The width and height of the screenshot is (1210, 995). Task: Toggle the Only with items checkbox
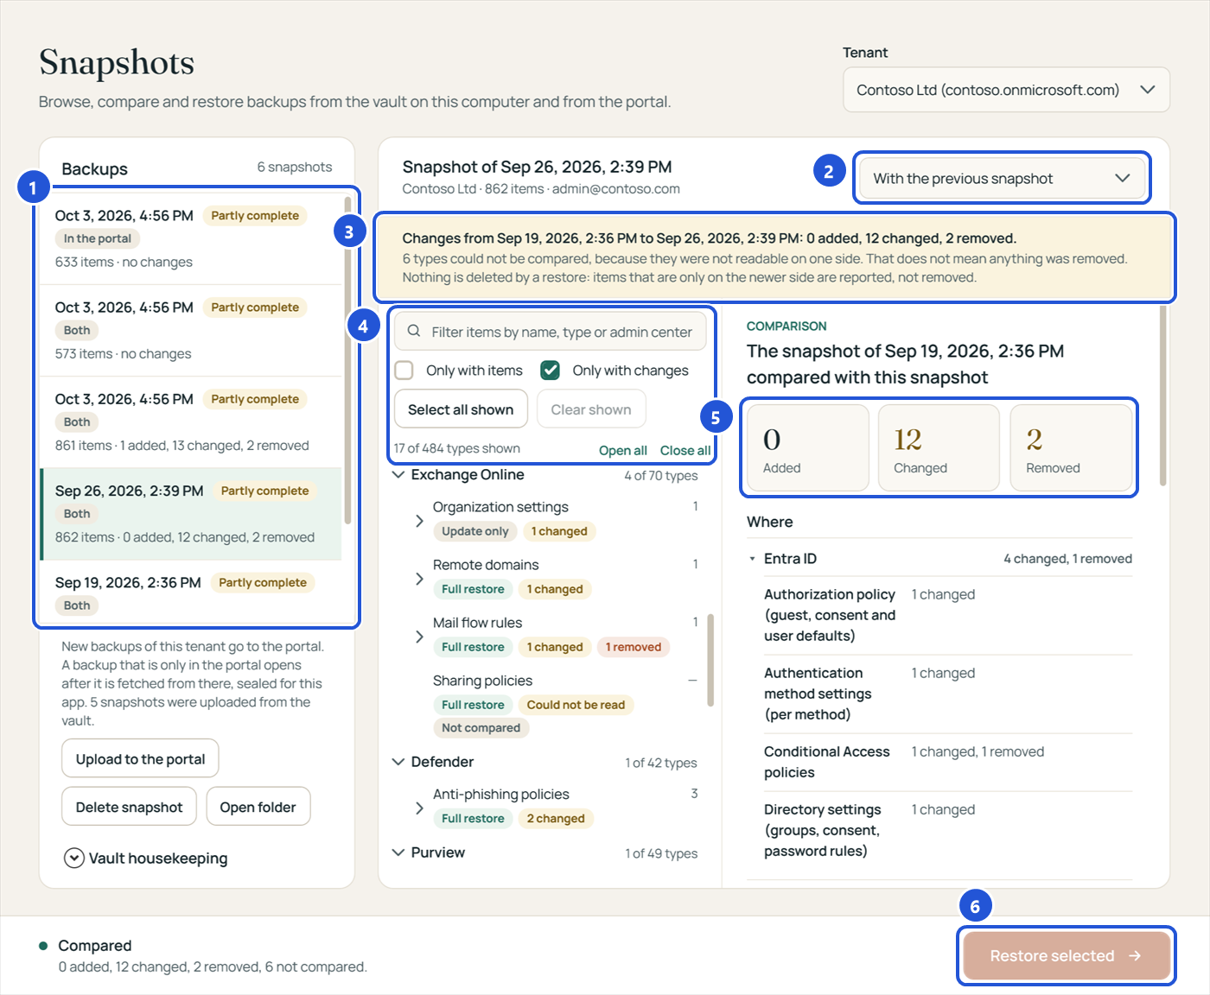point(404,371)
